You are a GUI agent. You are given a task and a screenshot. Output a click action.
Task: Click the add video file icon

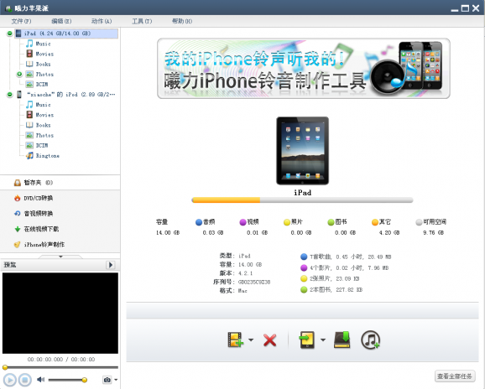point(235,340)
